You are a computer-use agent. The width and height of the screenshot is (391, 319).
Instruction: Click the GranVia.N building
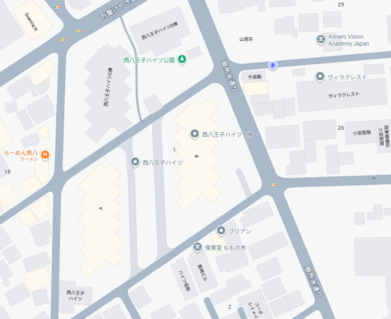pyautogui.click(x=32, y=20)
